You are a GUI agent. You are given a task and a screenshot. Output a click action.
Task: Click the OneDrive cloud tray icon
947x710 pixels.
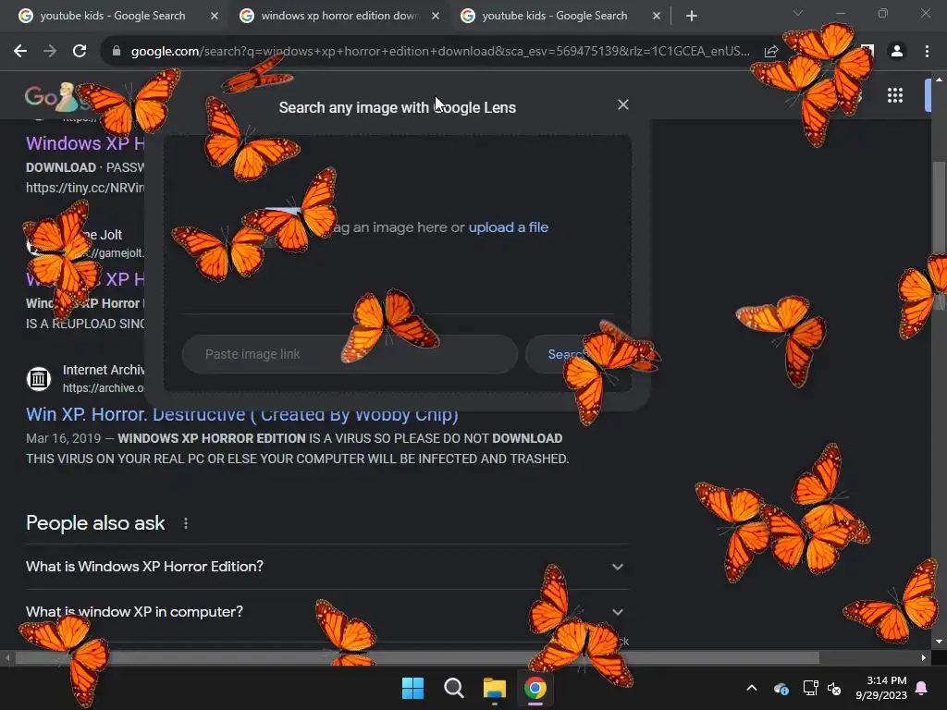coord(781,688)
